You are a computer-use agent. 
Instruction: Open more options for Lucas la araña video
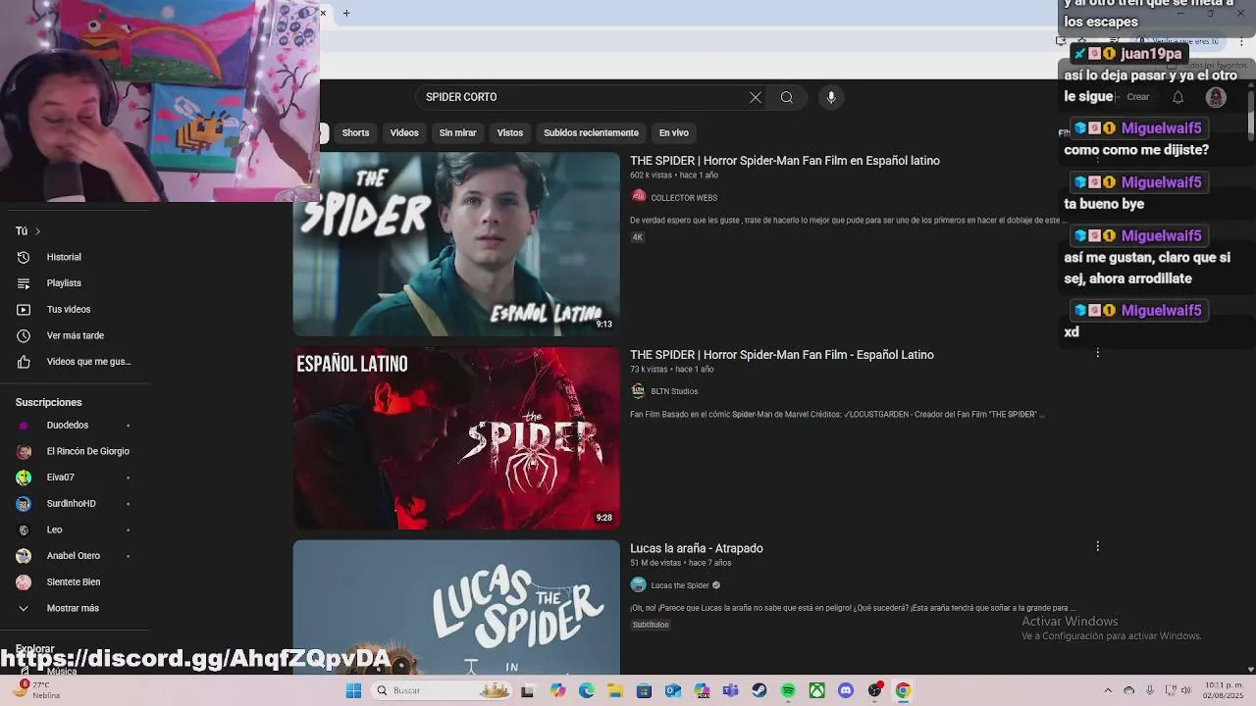1097,546
